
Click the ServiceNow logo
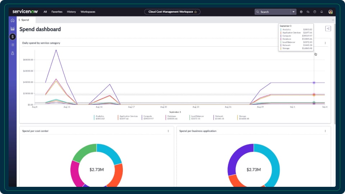[x=25, y=11]
